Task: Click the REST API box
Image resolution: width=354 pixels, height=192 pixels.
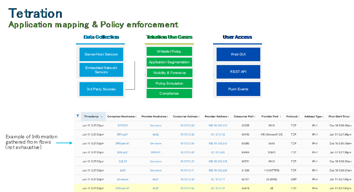Action: tap(238, 72)
